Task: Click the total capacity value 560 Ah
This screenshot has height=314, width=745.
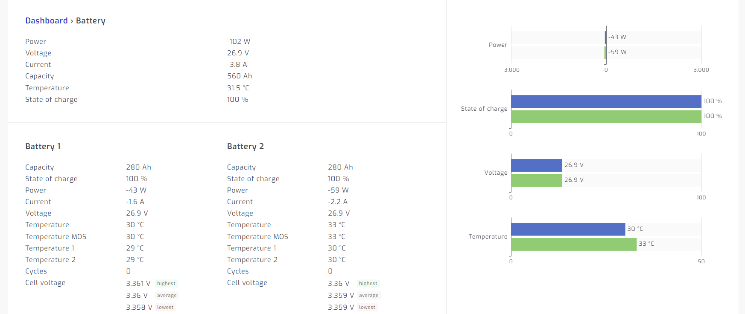Action: point(239,76)
